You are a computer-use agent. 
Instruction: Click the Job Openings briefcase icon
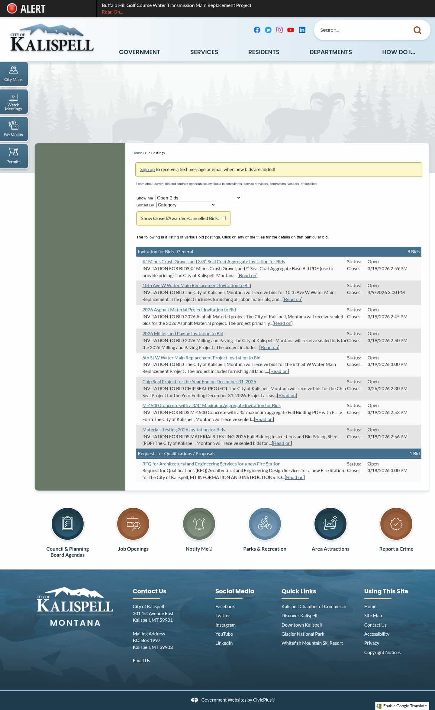[133, 524]
